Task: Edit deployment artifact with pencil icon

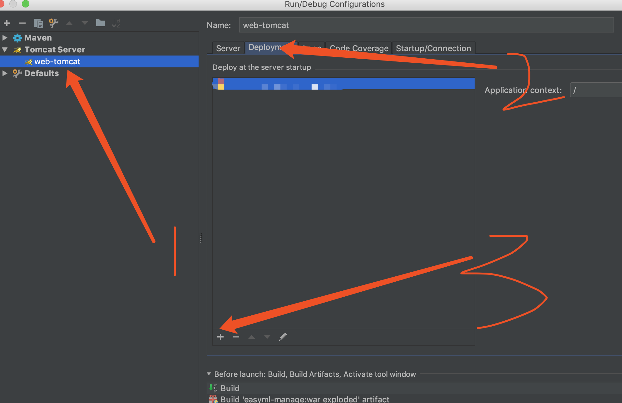Action: (283, 337)
